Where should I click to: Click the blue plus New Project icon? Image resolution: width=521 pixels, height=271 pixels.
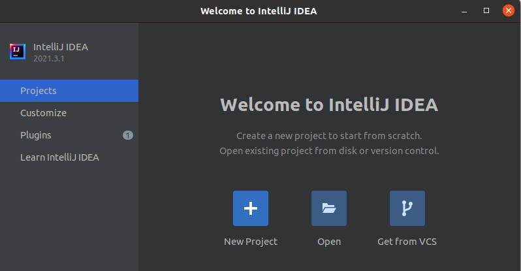[250, 208]
